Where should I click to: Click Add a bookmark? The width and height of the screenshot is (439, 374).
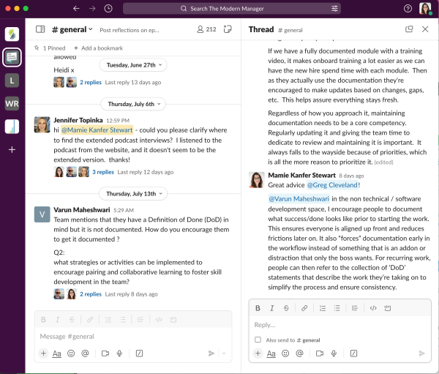(99, 48)
